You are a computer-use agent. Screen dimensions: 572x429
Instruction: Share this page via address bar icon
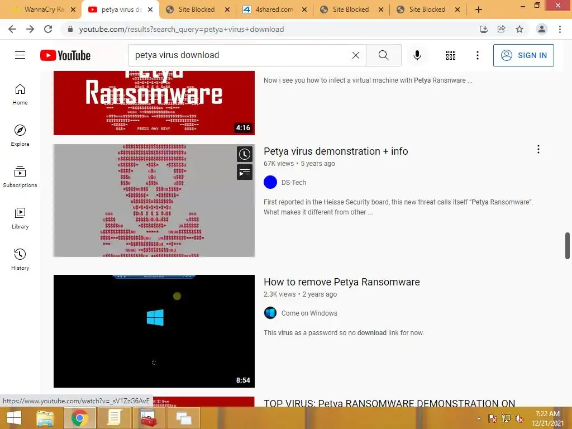click(x=501, y=29)
